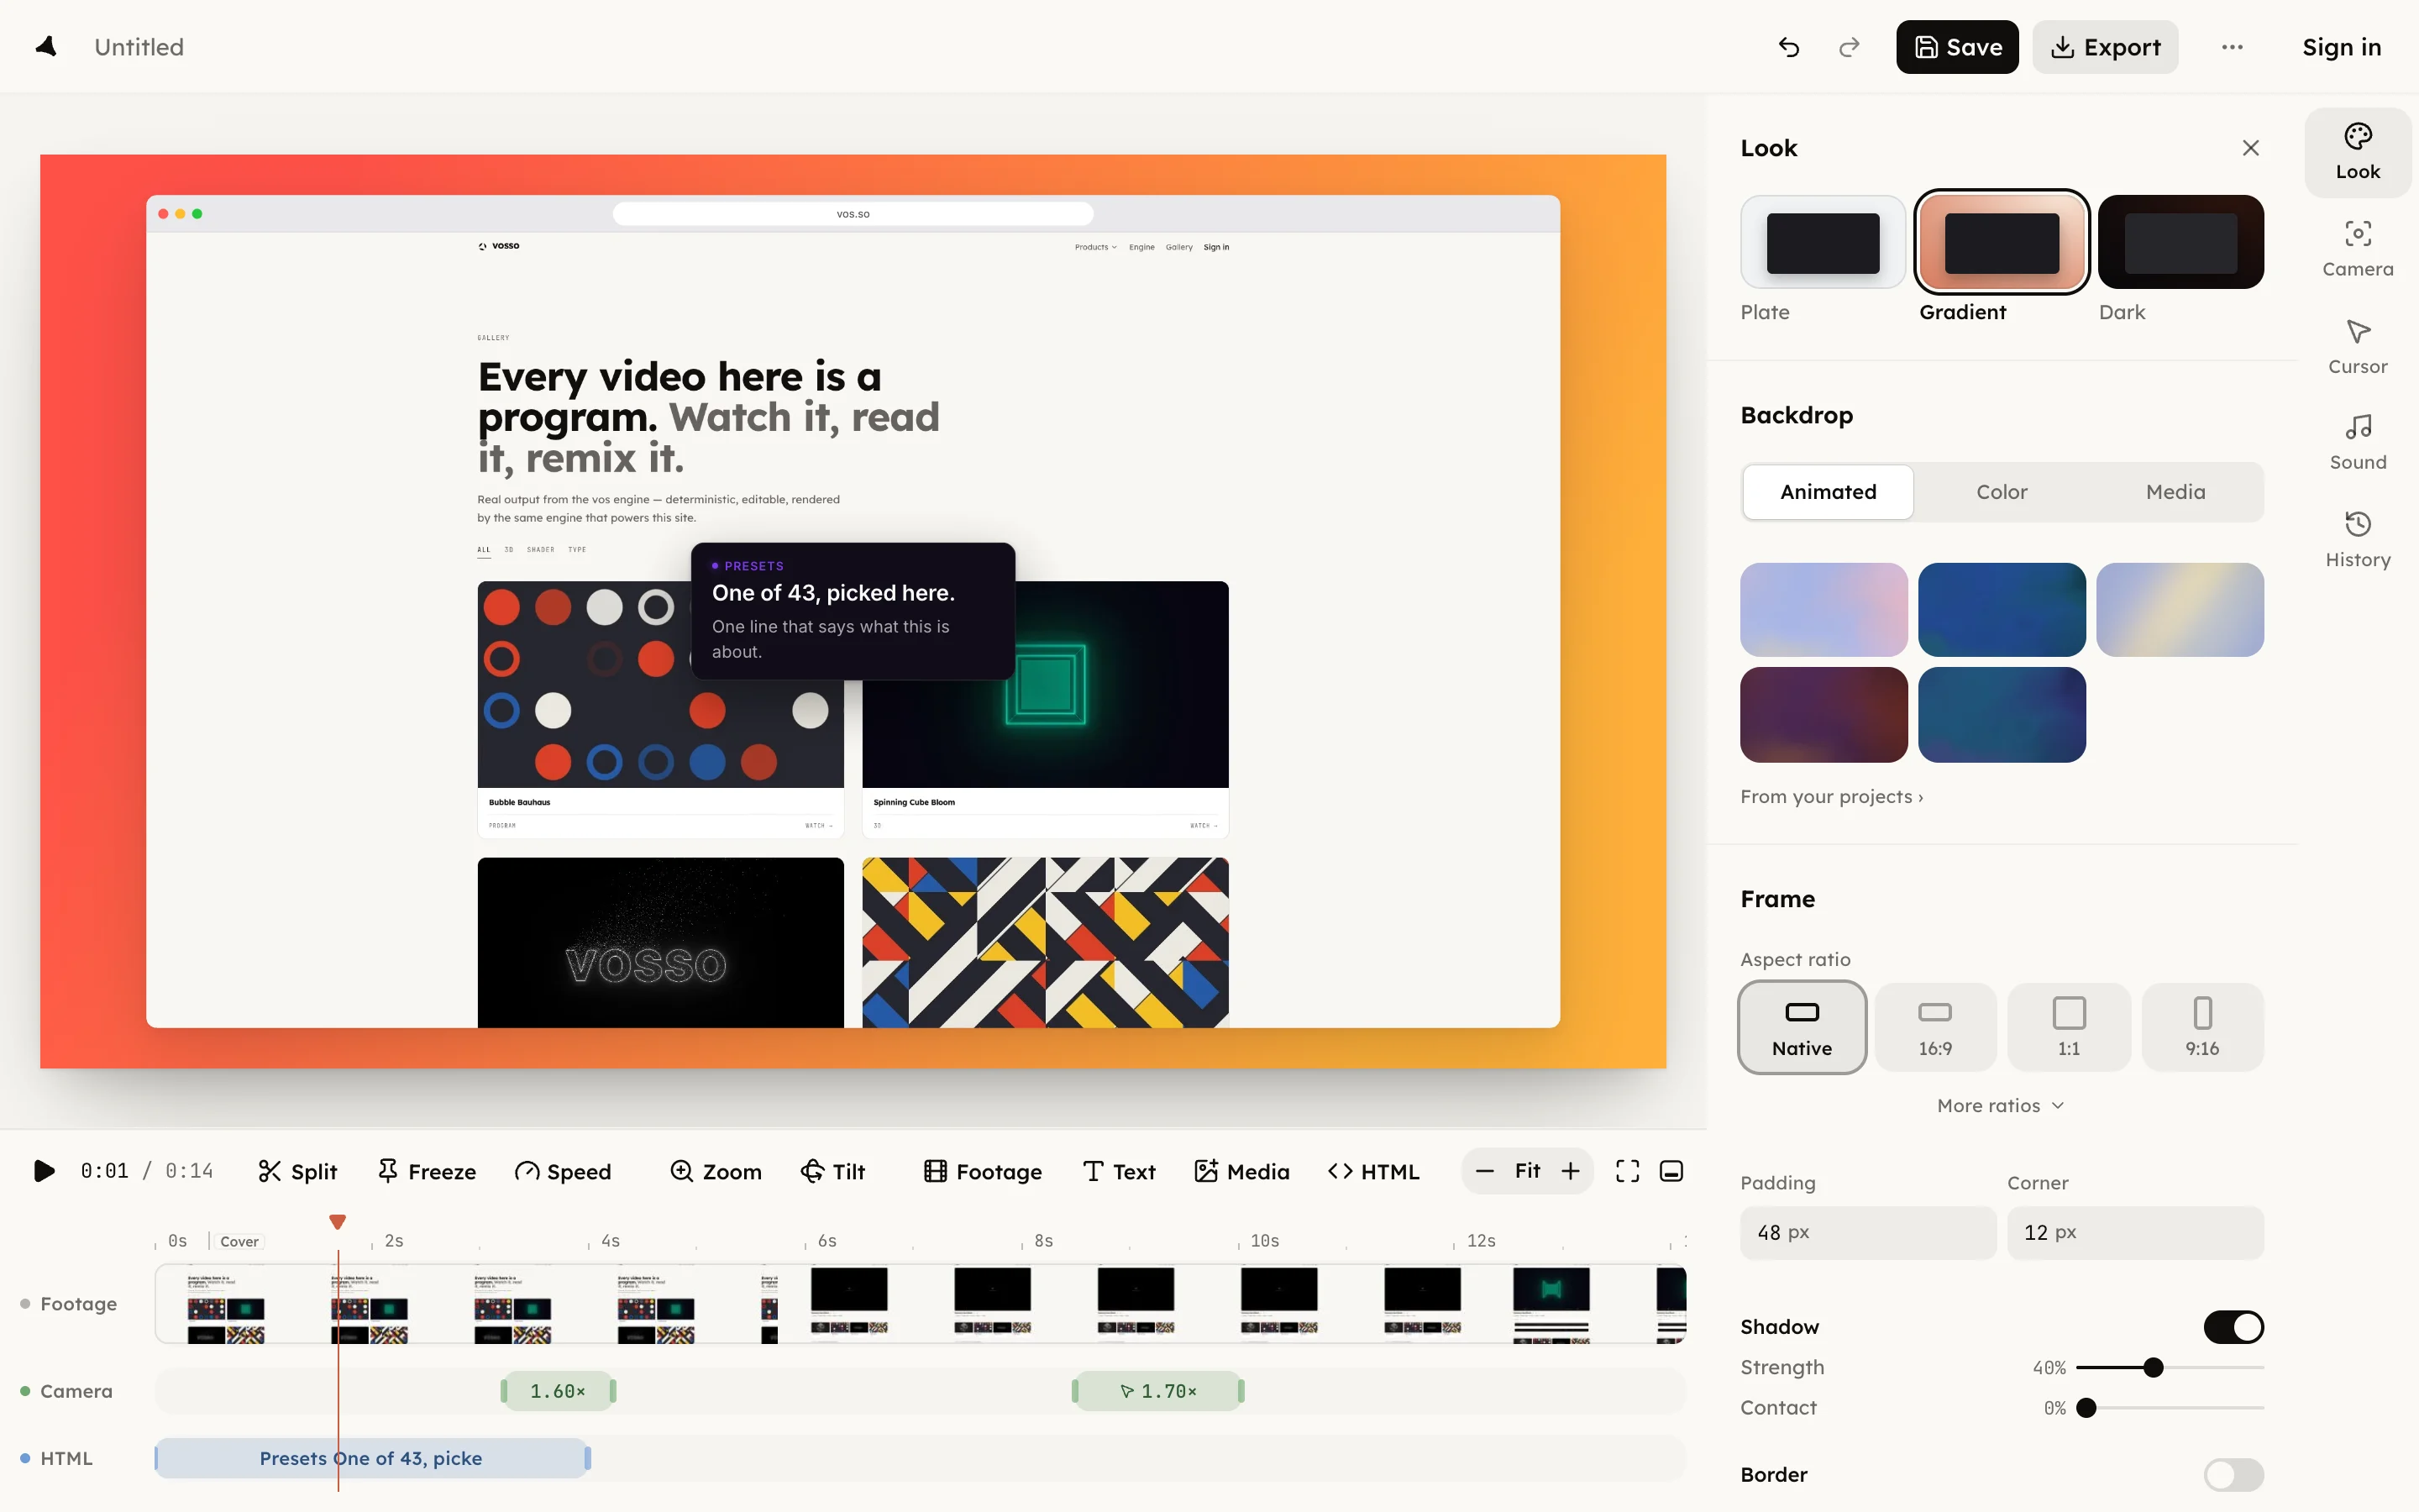The width and height of the screenshot is (2419, 1512).
Task: Use the Split scissors tool
Action: [x=296, y=1171]
